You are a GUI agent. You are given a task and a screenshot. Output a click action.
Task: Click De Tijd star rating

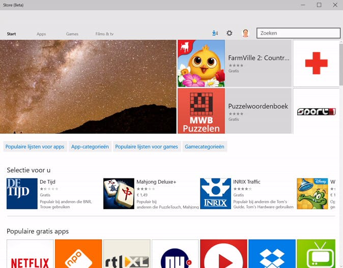(49, 189)
